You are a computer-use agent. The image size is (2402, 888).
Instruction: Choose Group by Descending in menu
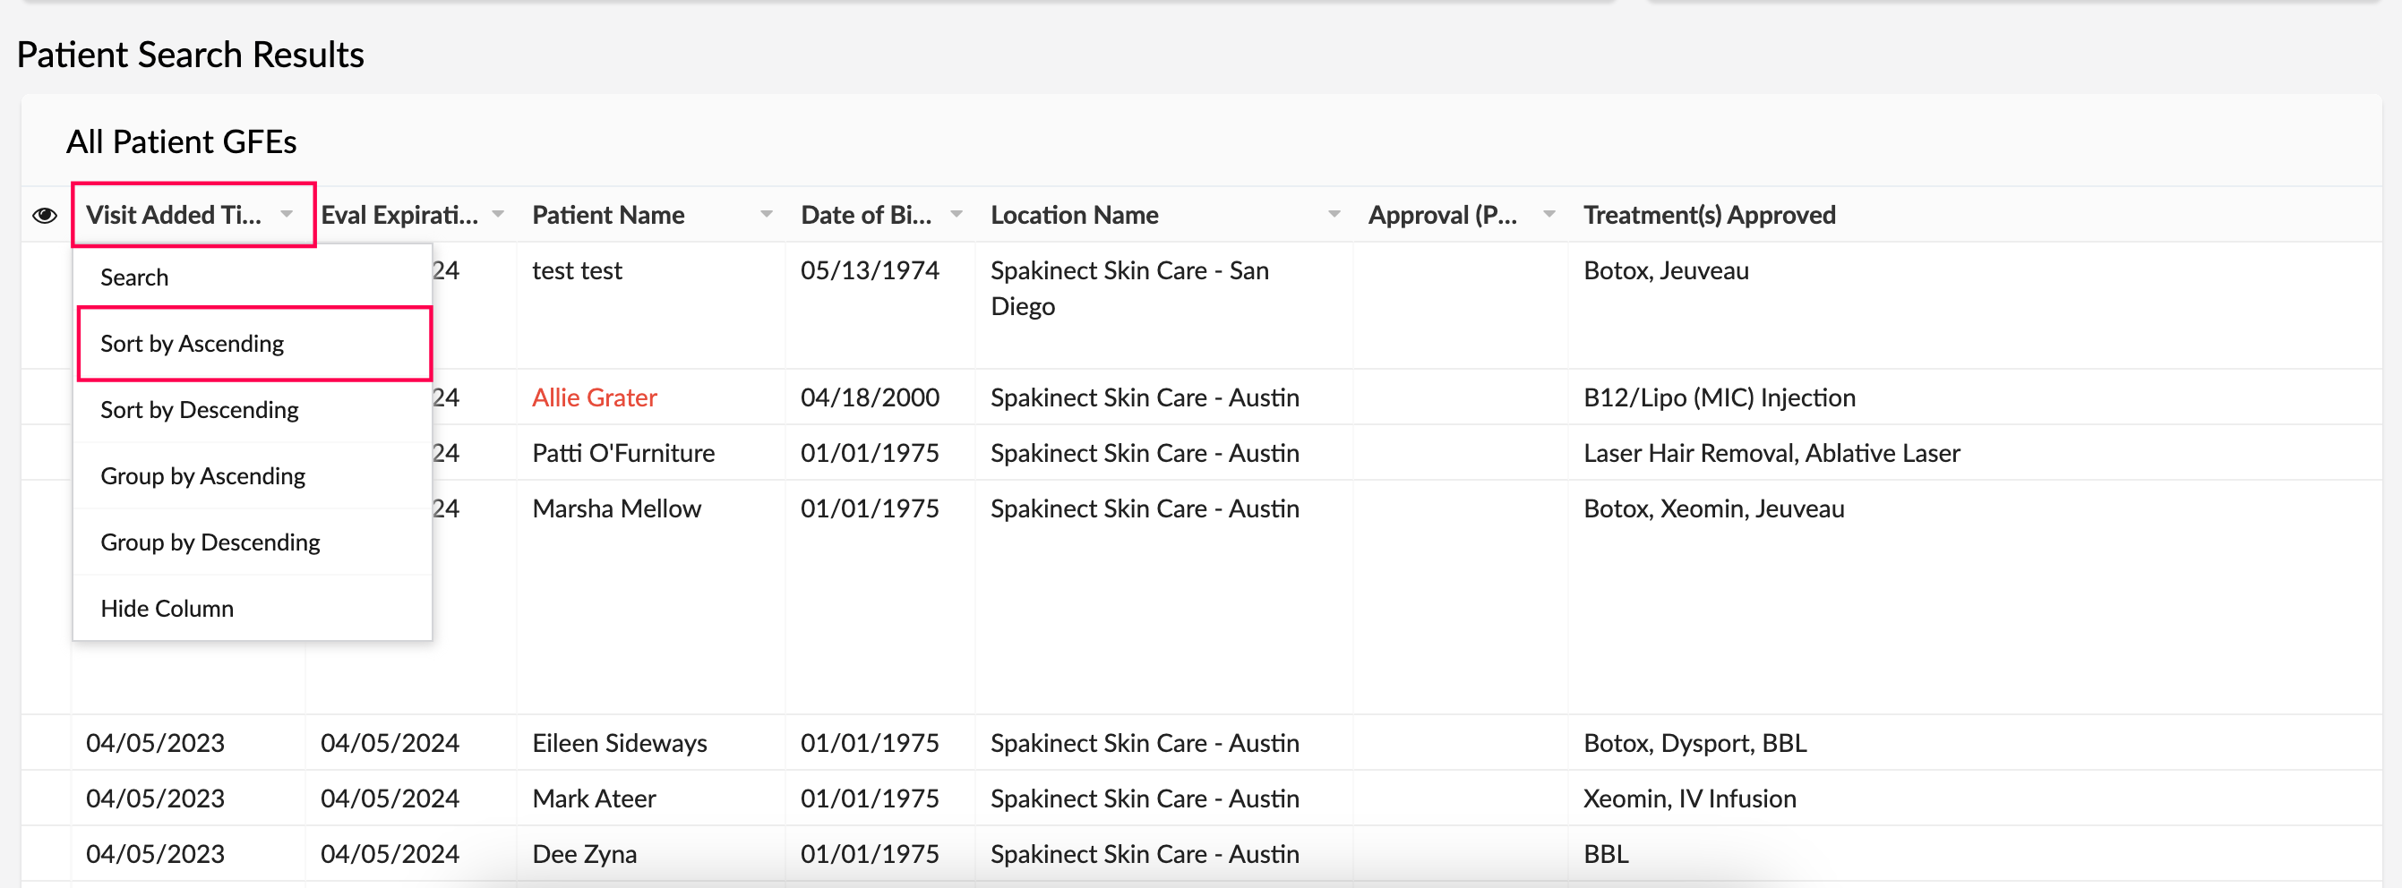pyautogui.click(x=252, y=542)
